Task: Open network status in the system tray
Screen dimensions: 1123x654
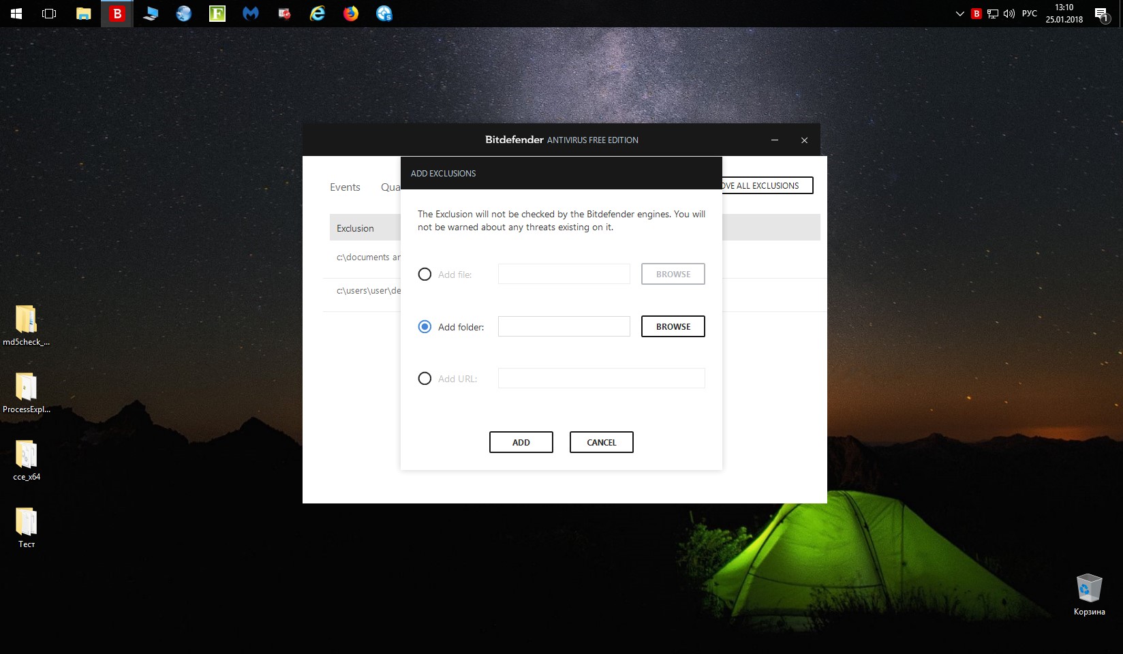Action: (x=993, y=14)
